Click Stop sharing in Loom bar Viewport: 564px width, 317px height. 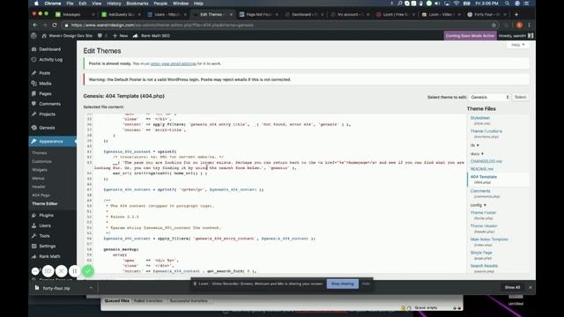tap(343, 284)
